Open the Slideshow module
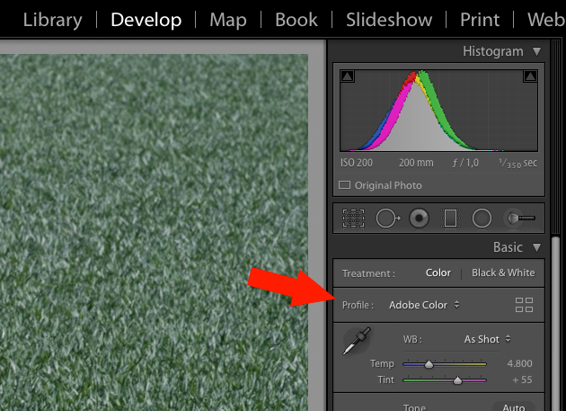 (389, 20)
